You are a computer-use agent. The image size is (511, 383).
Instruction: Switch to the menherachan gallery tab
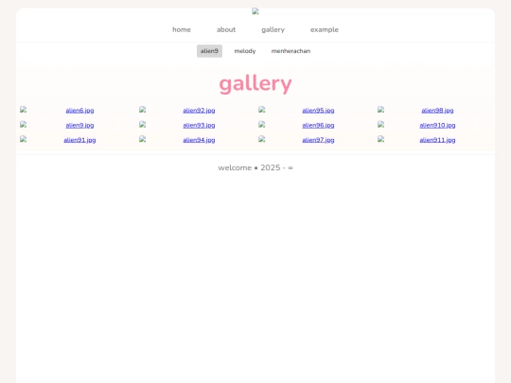pyautogui.click(x=291, y=51)
